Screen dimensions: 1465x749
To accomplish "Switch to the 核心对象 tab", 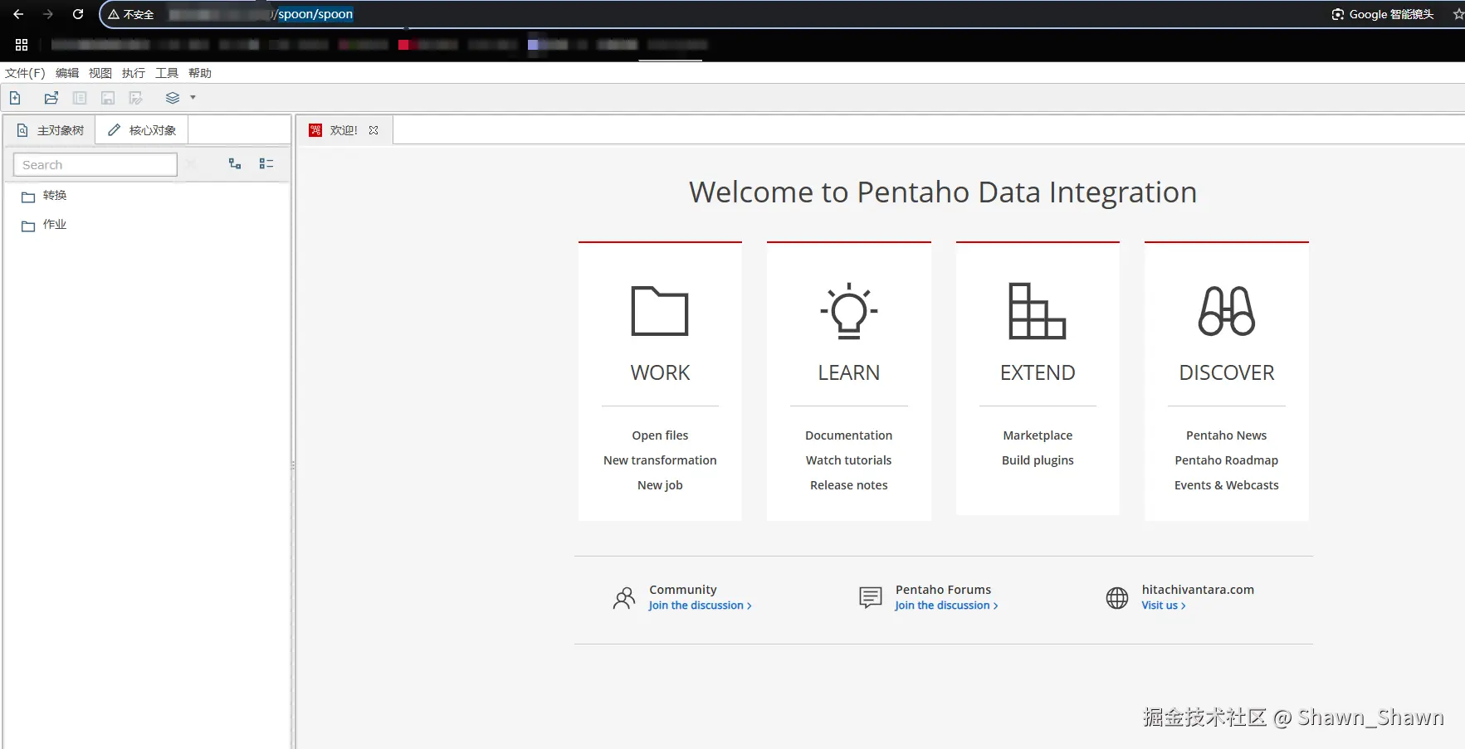I will (x=142, y=130).
